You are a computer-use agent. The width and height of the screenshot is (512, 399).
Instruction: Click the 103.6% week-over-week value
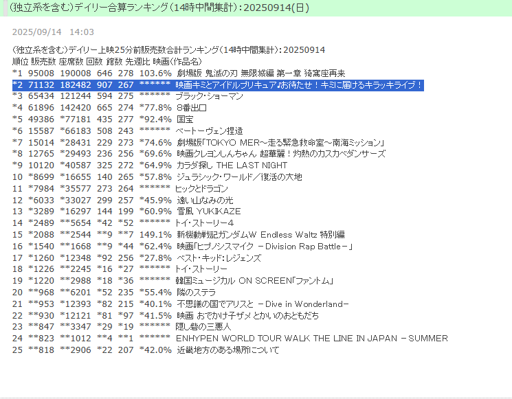tap(155, 73)
